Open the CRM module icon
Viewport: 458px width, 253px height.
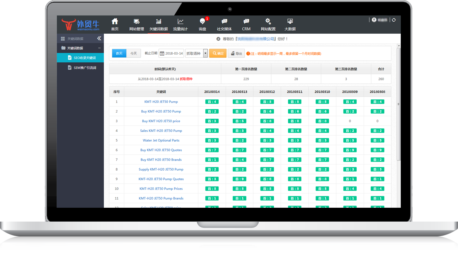click(246, 24)
